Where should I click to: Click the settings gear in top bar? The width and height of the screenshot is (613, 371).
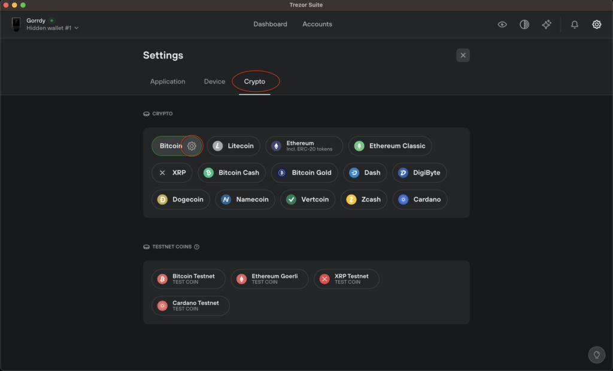[597, 24]
